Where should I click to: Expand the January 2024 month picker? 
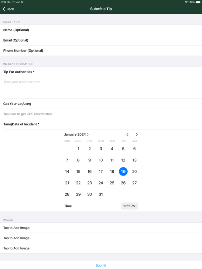point(76,134)
